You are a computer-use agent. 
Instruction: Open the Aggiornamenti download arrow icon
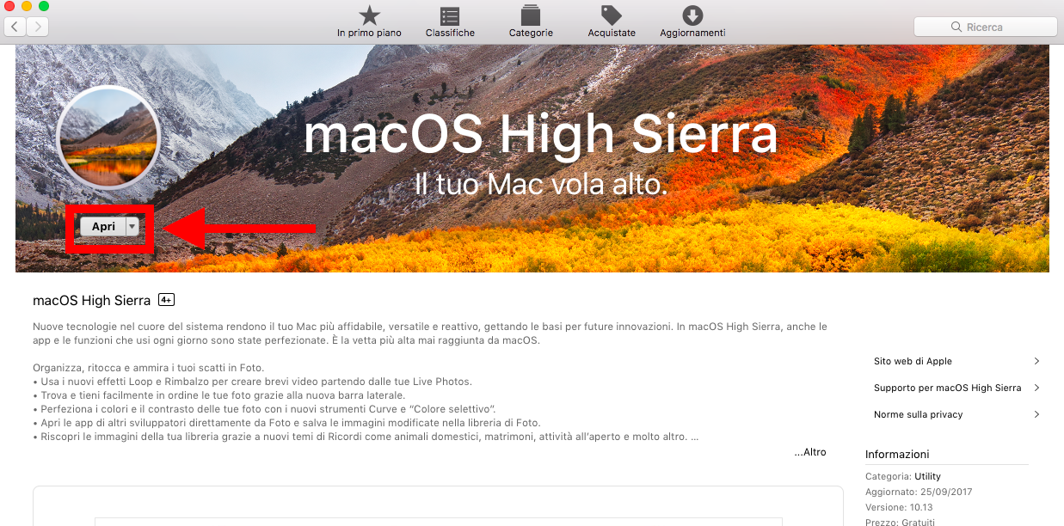pyautogui.click(x=692, y=15)
